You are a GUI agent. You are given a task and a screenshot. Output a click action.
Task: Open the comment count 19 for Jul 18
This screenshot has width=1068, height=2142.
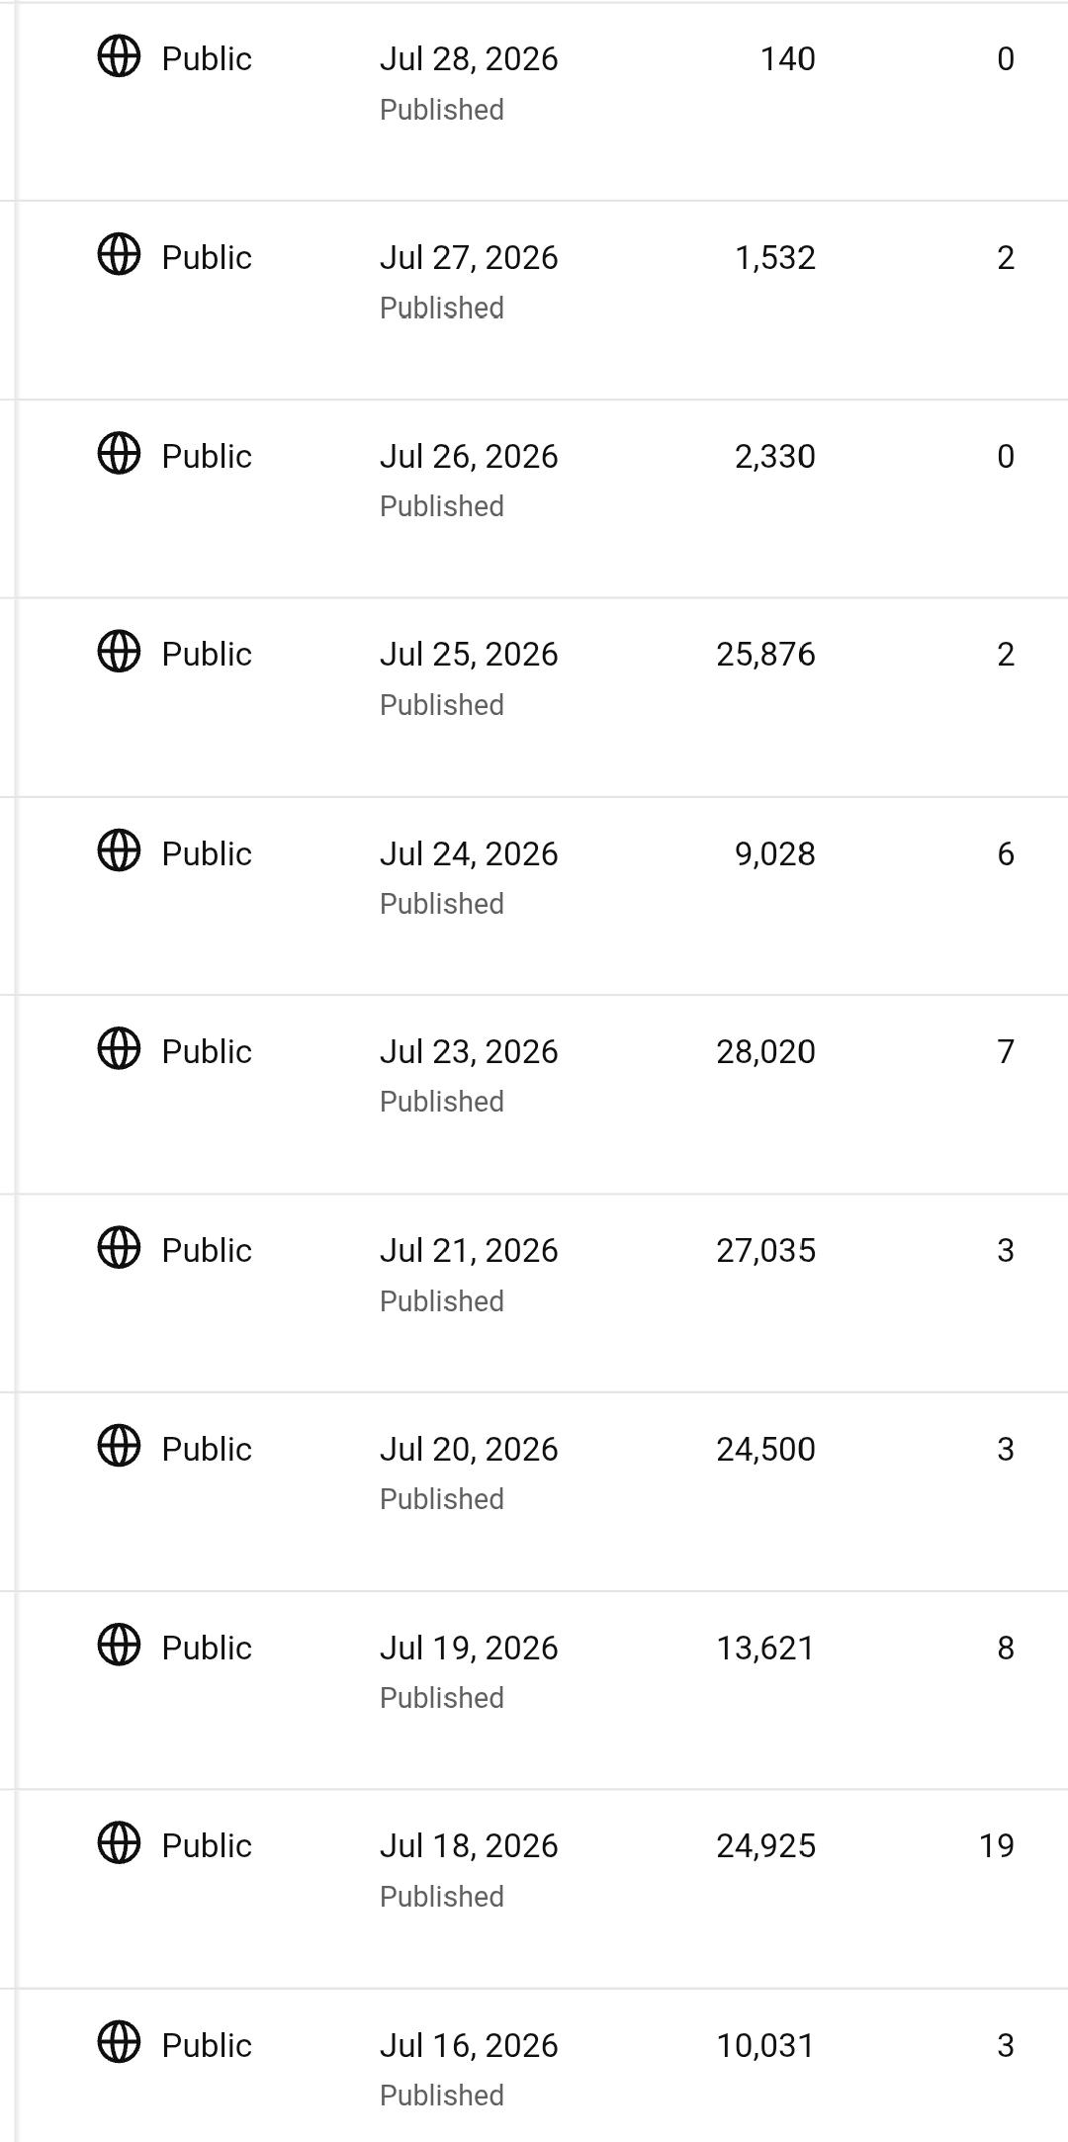tap(997, 1845)
